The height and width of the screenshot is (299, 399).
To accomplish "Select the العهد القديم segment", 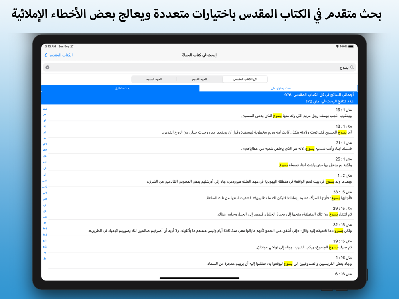I will (x=199, y=79).
